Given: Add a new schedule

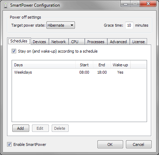Looking at the screenshot, I should pos(21,128).
